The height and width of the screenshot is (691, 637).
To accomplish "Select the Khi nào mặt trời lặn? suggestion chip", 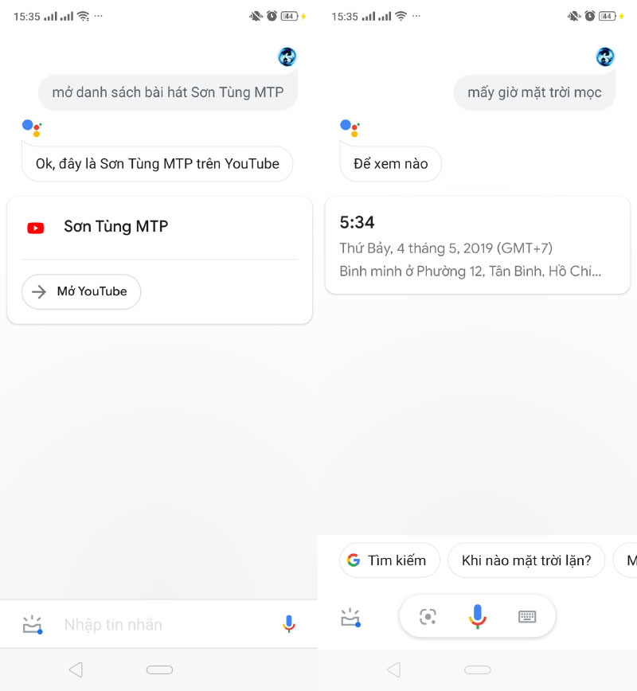I will point(526,560).
